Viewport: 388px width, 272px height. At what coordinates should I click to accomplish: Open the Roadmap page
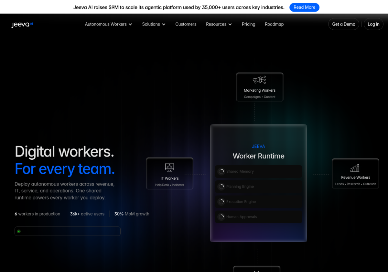[x=274, y=24]
